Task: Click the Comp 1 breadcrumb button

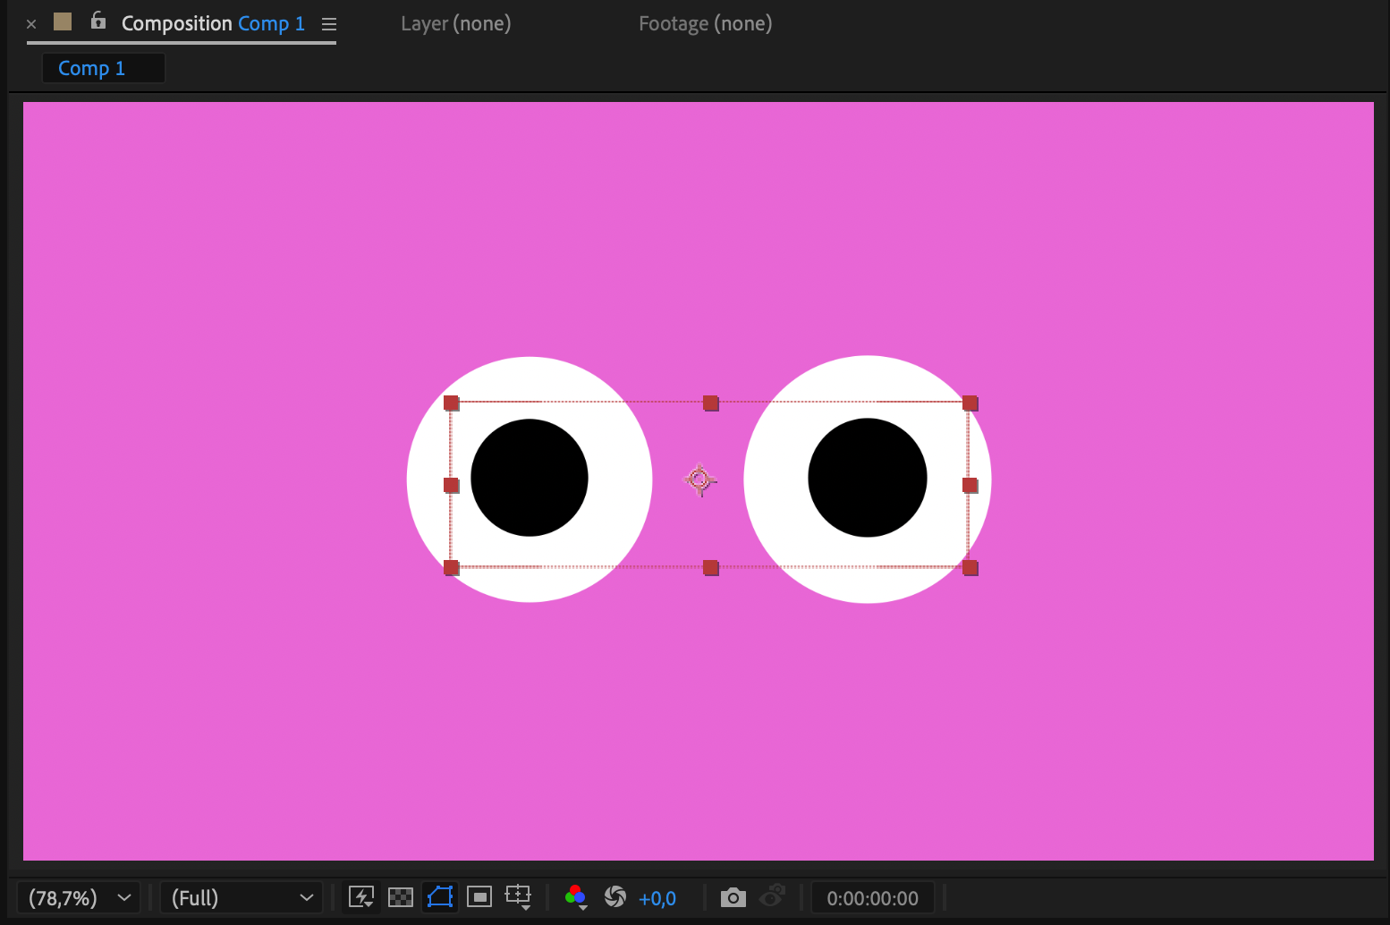Action: 92,69
